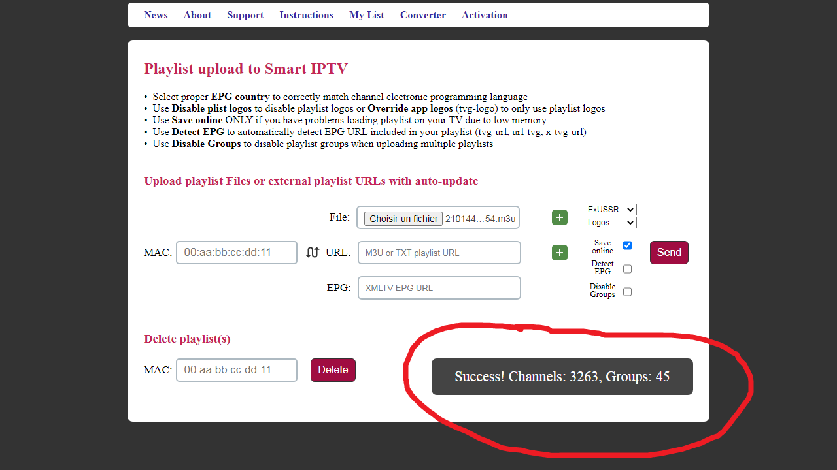
Task: Swap MAC and URL arrows icon
Action: pyautogui.click(x=313, y=253)
